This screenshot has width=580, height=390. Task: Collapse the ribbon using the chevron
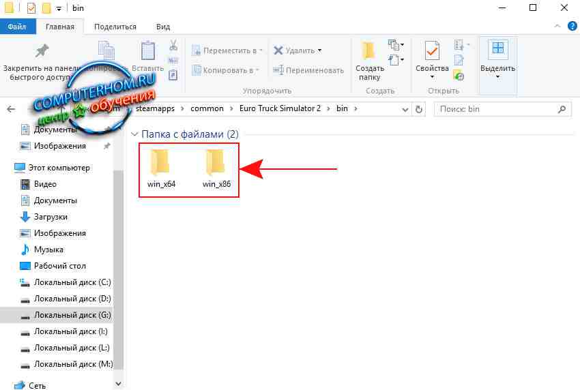tap(560, 26)
